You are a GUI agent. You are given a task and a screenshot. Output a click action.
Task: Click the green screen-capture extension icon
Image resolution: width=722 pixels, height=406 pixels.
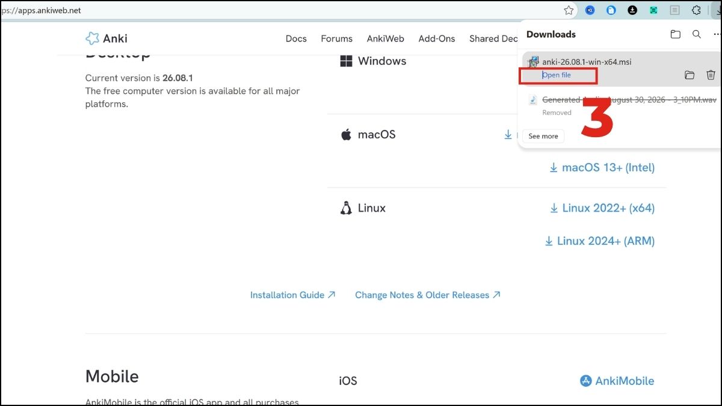tap(653, 10)
